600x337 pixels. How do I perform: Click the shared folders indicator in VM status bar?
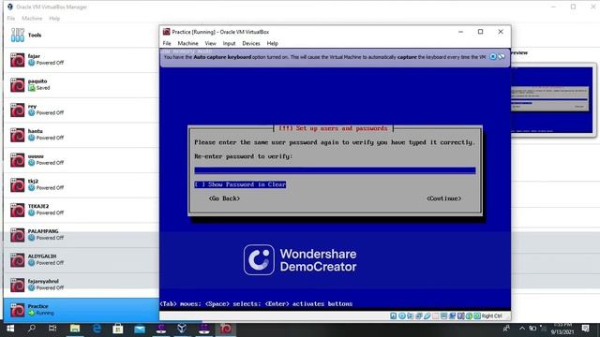point(435,316)
